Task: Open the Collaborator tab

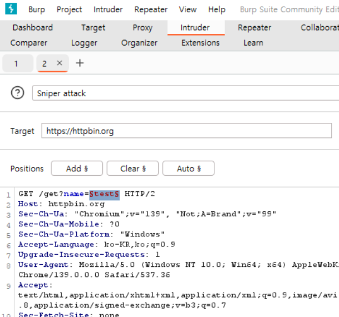Action: click(x=320, y=28)
